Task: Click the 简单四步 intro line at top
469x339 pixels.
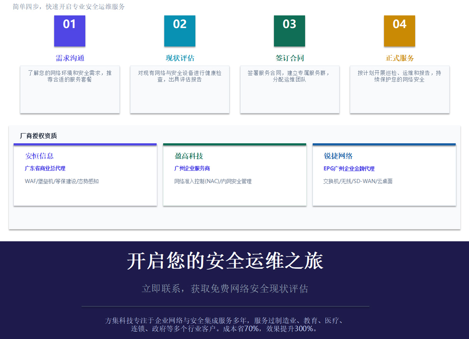Action: tap(69, 7)
